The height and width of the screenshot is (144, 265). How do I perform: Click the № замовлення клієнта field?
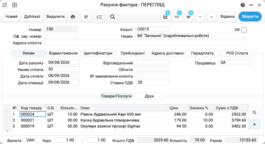coord(152,76)
